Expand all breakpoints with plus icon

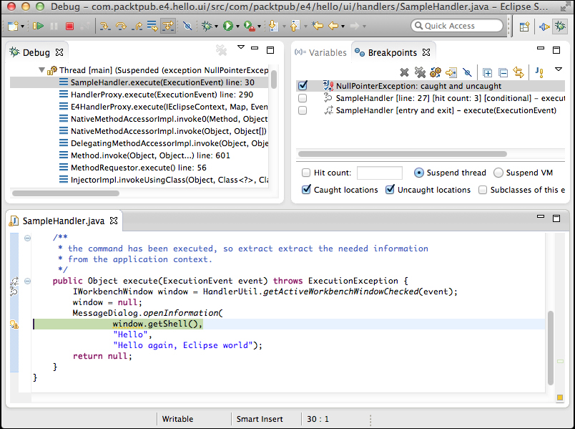(x=487, y=72)
